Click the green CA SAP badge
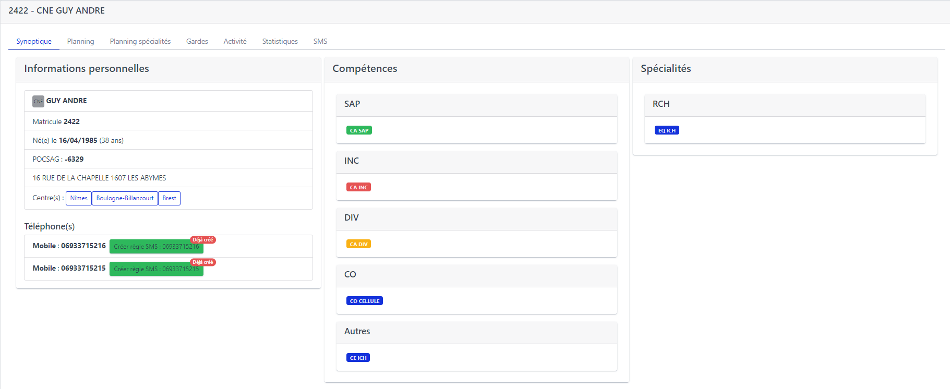 point(359,130)
